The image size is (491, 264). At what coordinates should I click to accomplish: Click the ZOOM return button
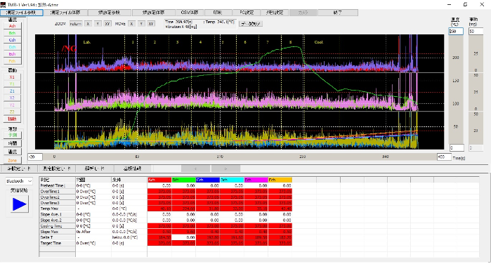pyautogui.click(x=76, y=24)
